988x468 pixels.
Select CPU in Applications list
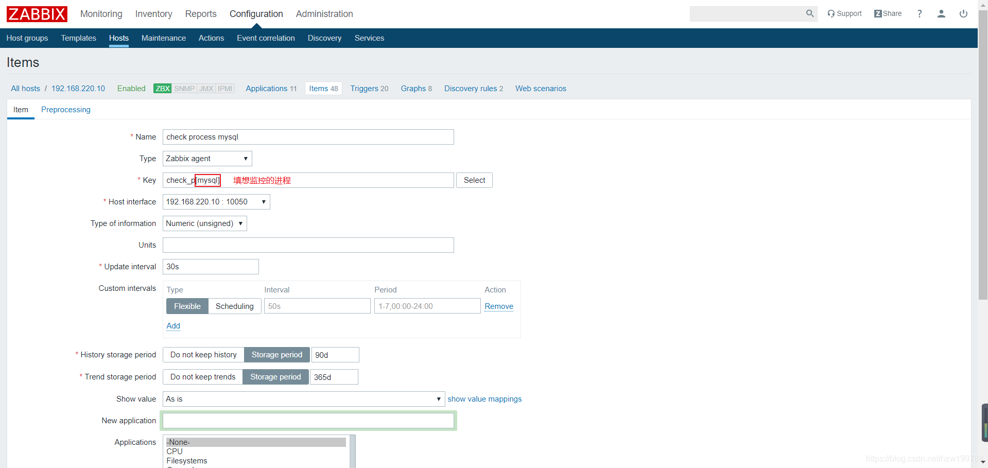[x=256, y=452]
